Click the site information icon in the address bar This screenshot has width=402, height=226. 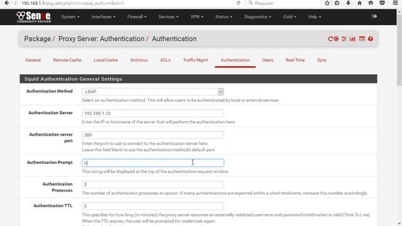(16, 3)
